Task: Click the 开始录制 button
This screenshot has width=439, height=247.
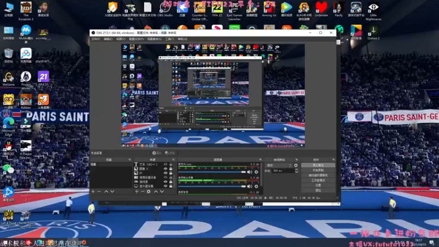Action: [318, 170]
